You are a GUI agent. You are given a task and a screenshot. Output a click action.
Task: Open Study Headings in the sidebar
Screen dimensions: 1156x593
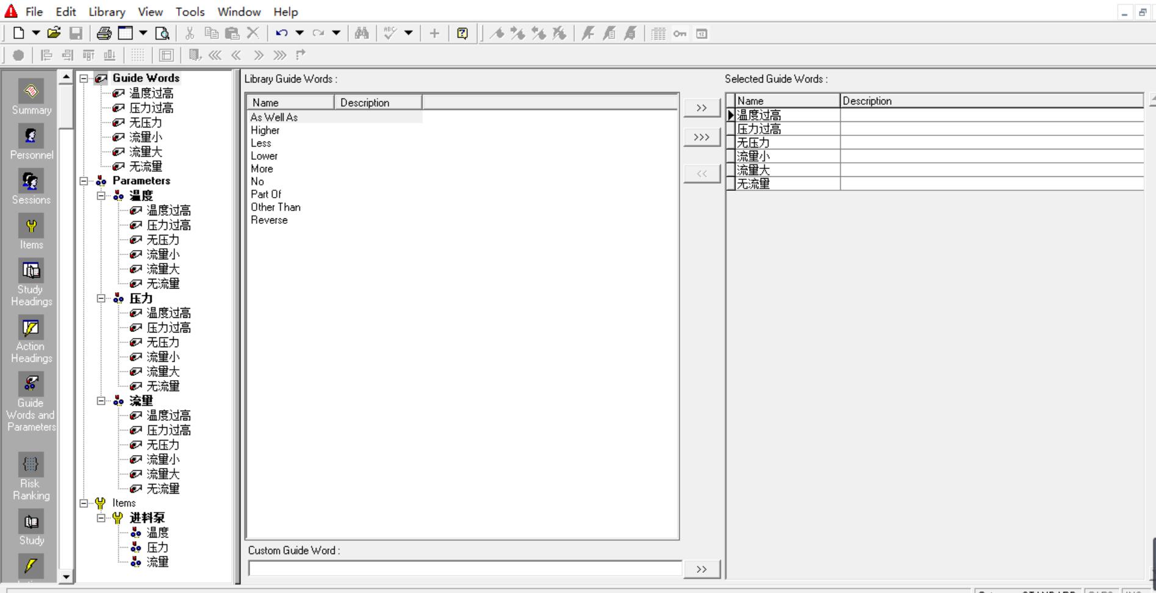click(31, 283)
